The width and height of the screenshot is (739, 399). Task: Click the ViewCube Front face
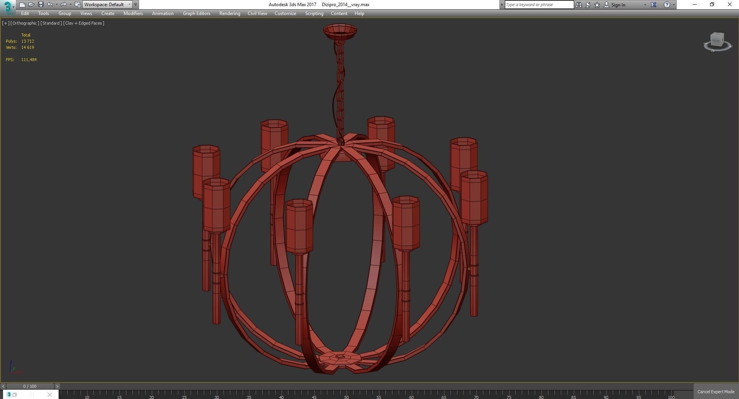716,40
